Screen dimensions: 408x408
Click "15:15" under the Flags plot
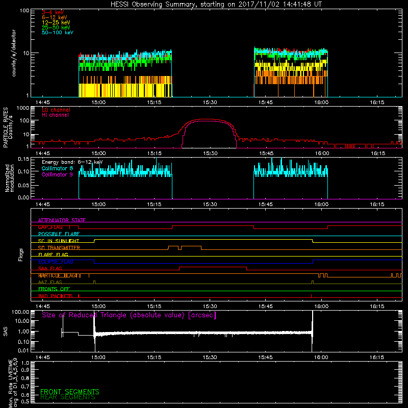(155, 307)
